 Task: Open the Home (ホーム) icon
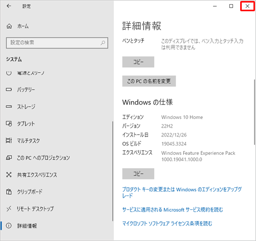click(9, 26)
